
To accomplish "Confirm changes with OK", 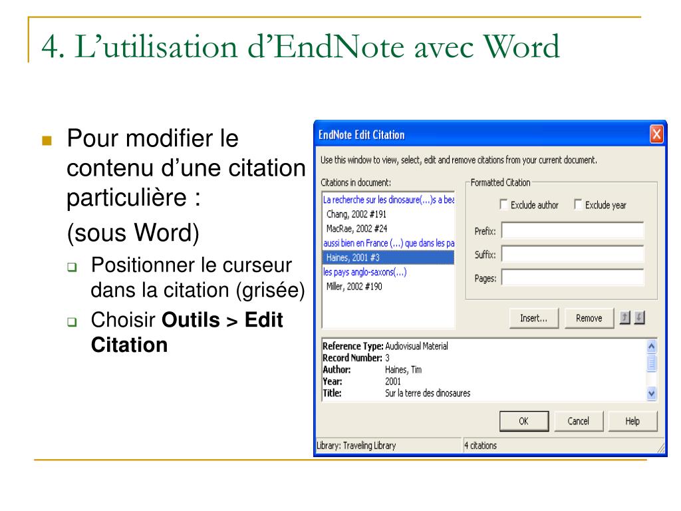I will pyautogui.click(x=524, y=421).
